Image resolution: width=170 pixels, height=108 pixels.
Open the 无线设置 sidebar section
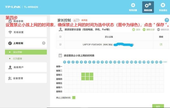click(x=26, y=32)
